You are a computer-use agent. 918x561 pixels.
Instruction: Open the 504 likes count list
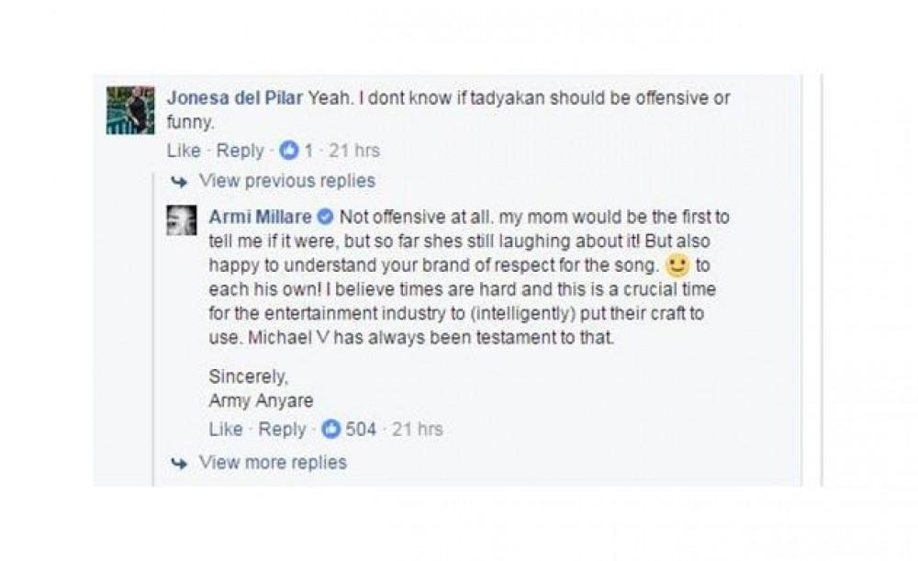(361, 429)
